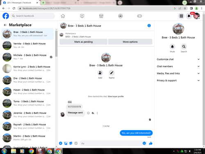Open the grid menu icon
Image resolution: width=205 pixels, height=154 pixels.
tap(181, 16)
